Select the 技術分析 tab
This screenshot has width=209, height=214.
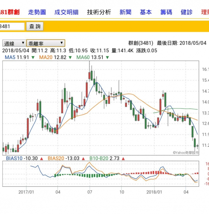(x=99, y=12)
